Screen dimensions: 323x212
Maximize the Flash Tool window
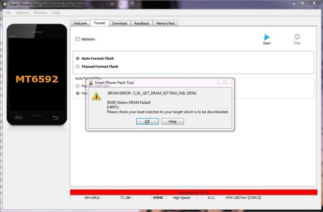click(x=302, y=3)
